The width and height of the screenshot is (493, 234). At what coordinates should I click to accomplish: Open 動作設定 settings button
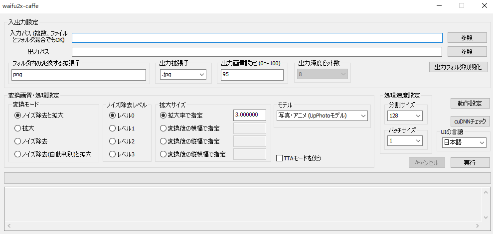470,104
